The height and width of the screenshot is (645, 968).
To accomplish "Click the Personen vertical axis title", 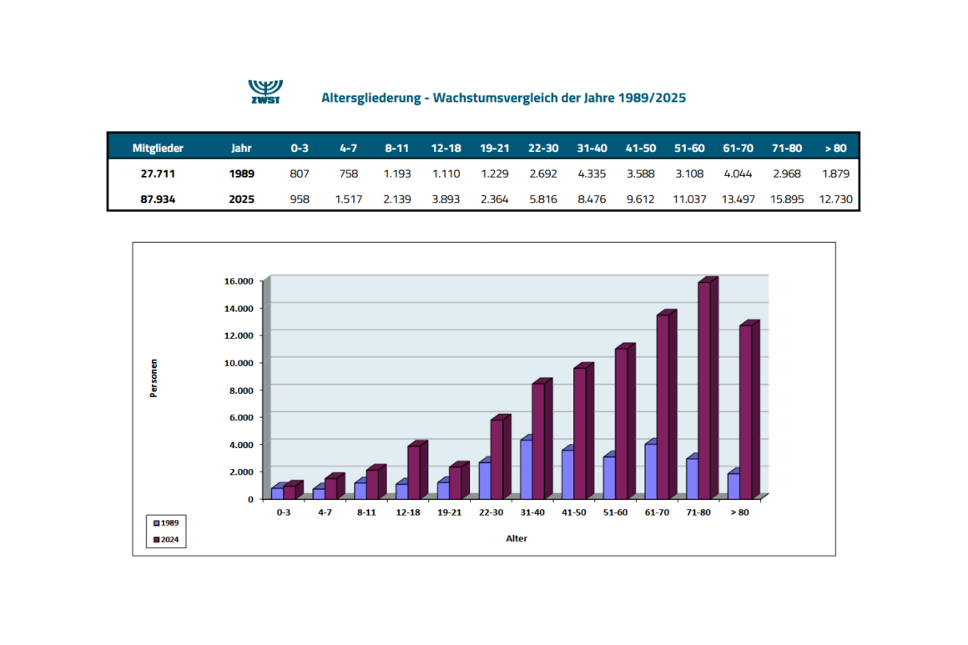I will [x=154, y=378].
